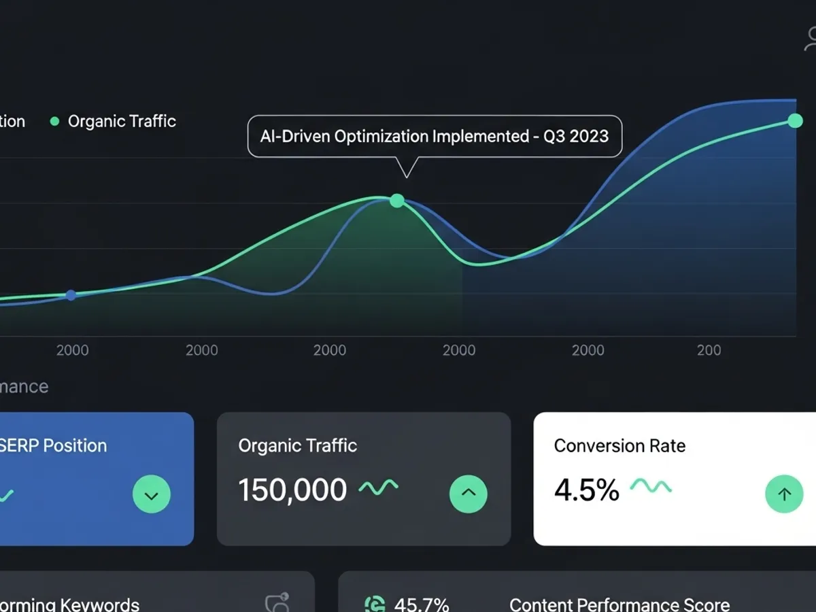Viewport: 816px width, 612px height.
Task: Click the green down-chevron icon on SERP Position card
Action: pyautogui.click(x=151, y=494)
